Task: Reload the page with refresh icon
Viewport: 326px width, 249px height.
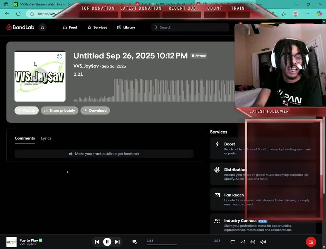Action: [18, 14]
